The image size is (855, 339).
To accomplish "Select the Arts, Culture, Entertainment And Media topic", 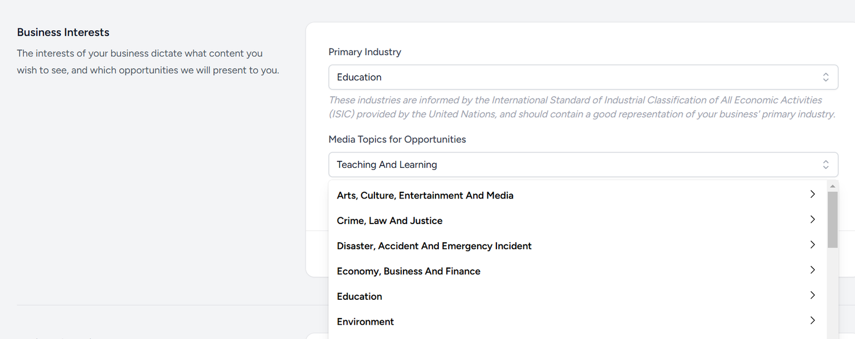I will pyautogui.click(x=425, y=196).
